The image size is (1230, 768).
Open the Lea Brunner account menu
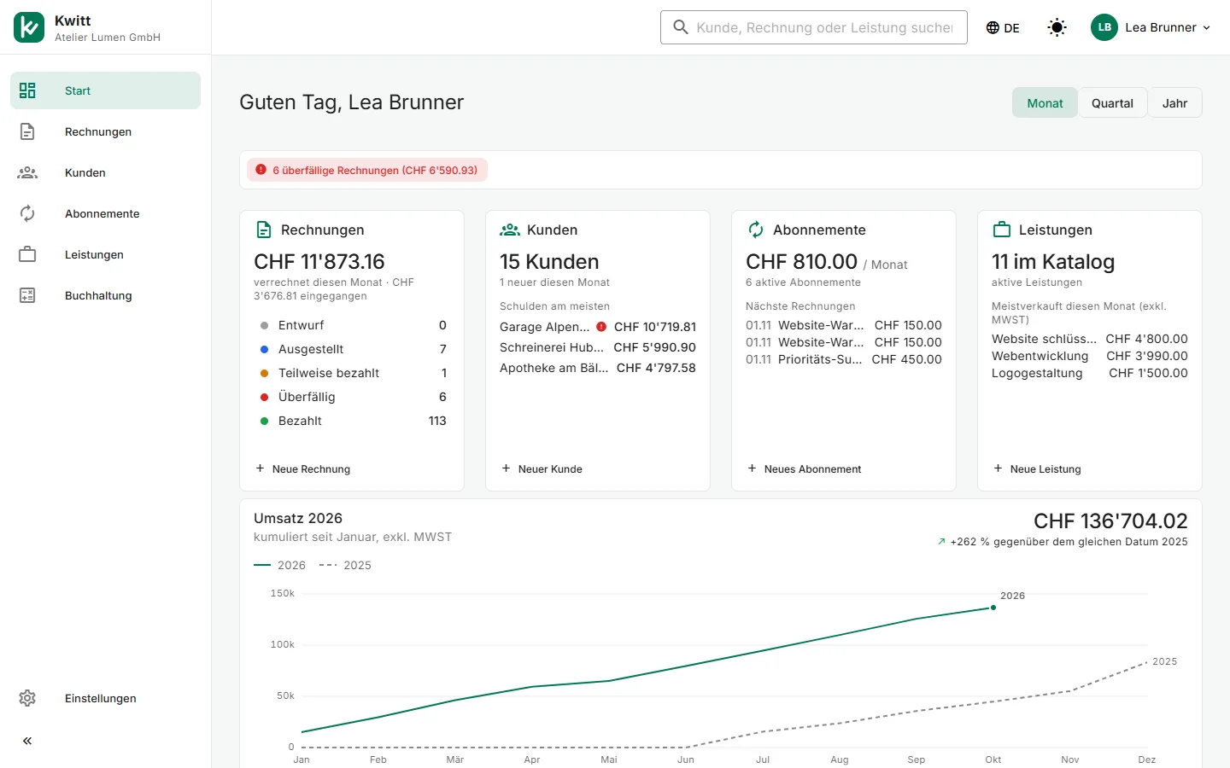tap(1151, 27)
